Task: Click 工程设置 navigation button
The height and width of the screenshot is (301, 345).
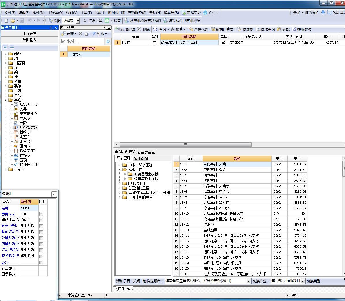Action: [x=30, y=33]
